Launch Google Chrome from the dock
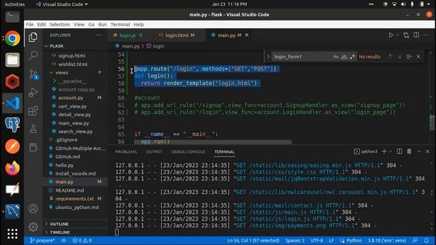Image resolution: width=436 pixels, height=245 pixels. (x=12, y=38)
